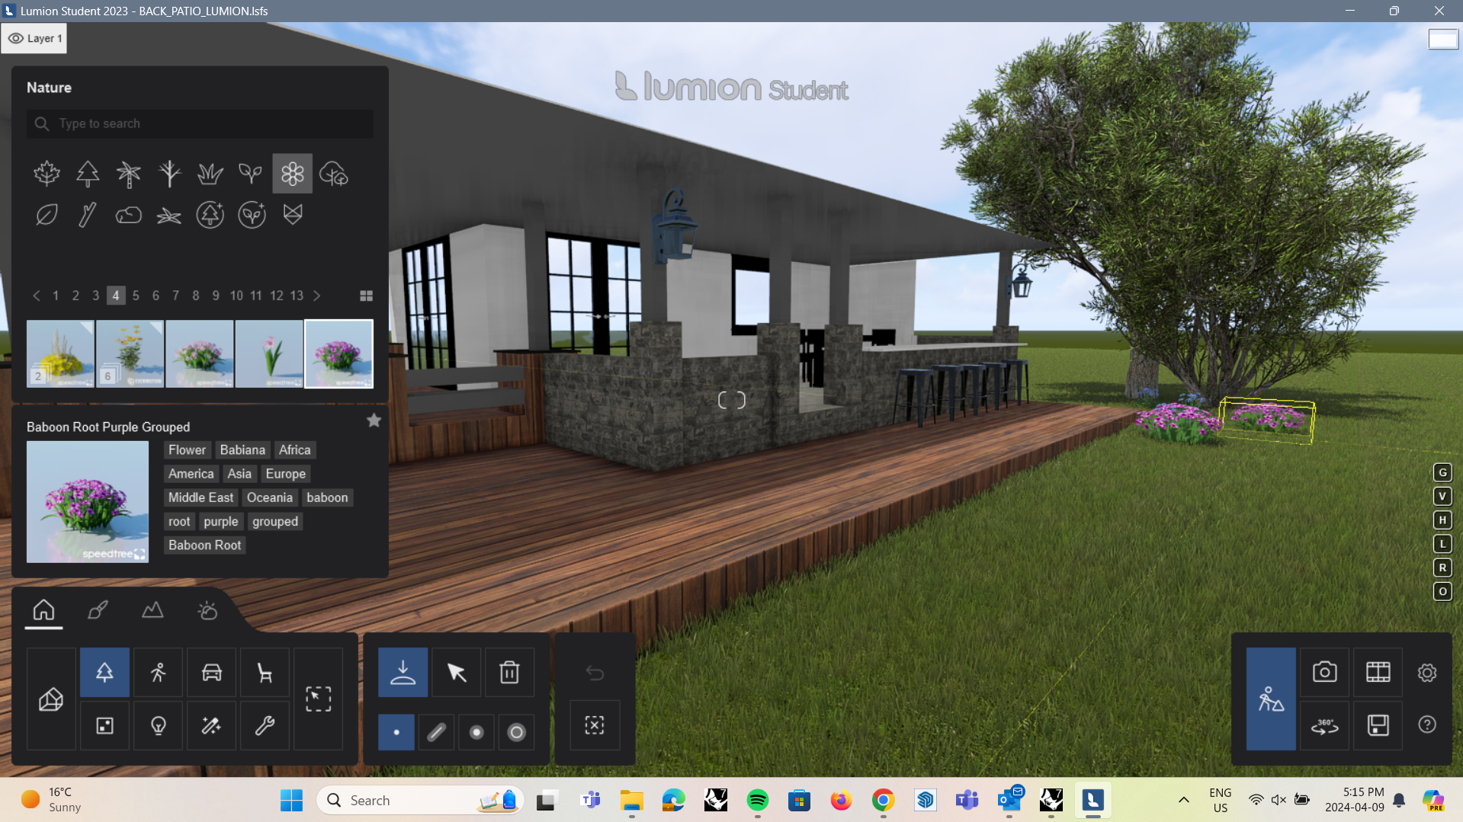Viewport: 1463px width, 822px height.
Task: Open the Indoor furniture category
Action: [265, 672]
